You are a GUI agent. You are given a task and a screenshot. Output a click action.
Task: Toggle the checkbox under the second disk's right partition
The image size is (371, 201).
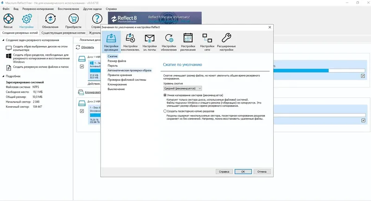363,121
